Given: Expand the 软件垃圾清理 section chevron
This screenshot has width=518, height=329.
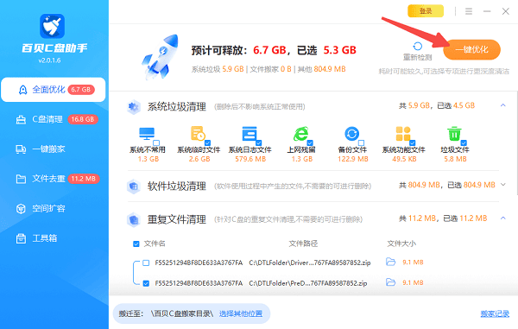Looking at the screenshot, I should click(x=502, y=185).
